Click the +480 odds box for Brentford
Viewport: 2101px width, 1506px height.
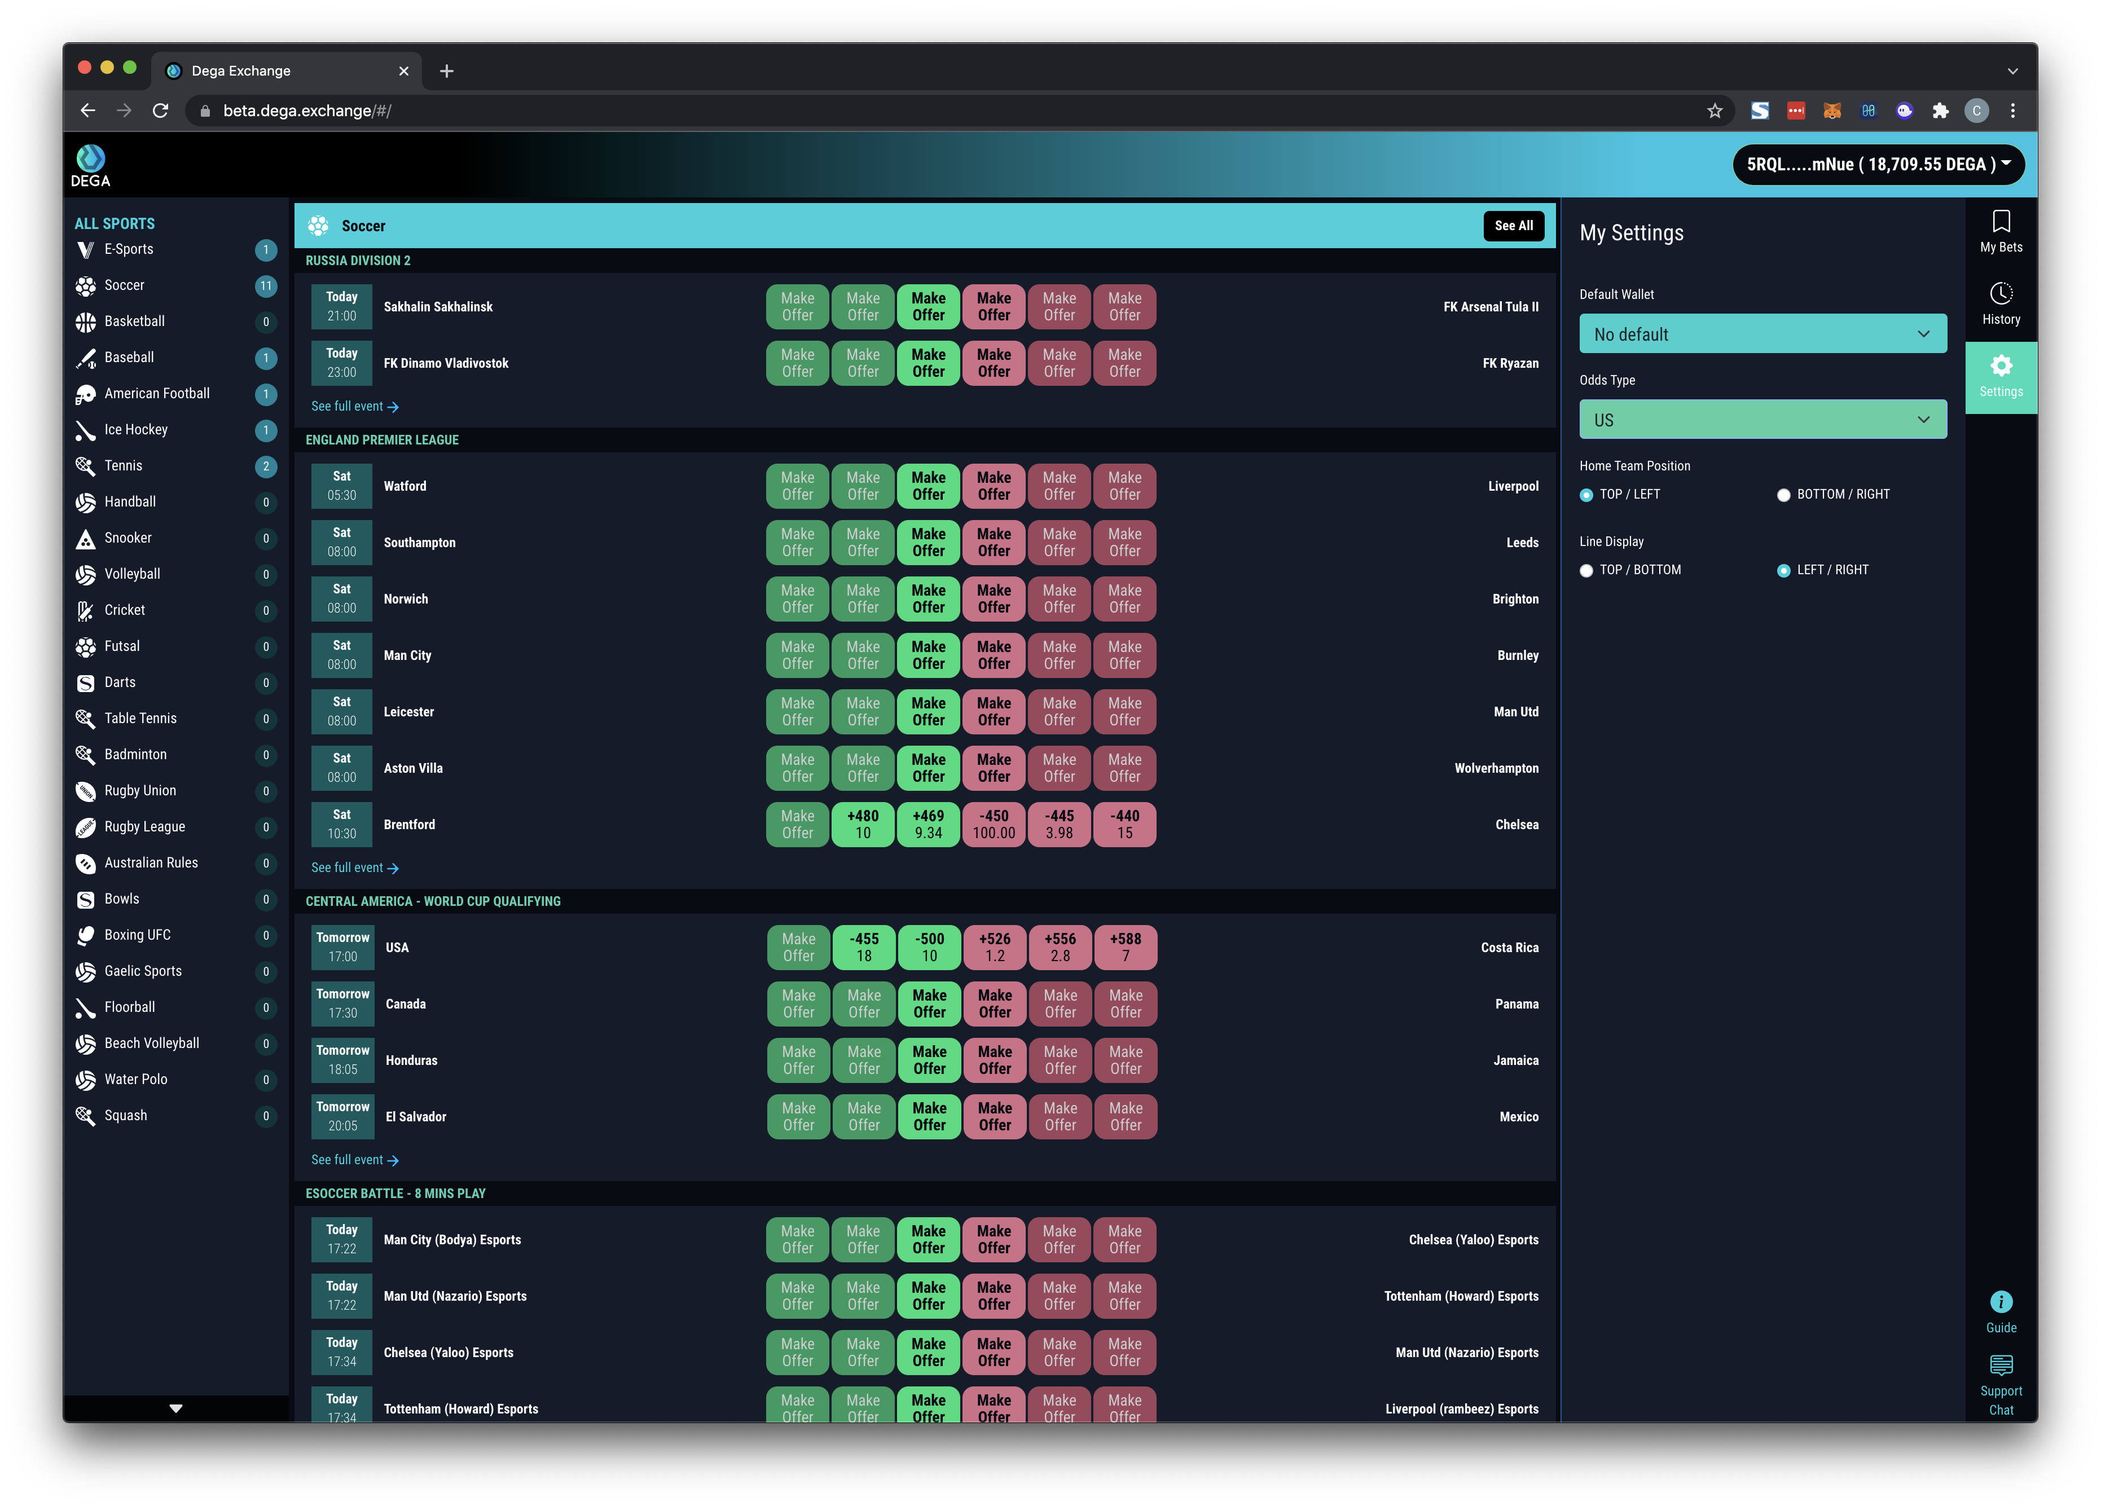tap(863, 824)
